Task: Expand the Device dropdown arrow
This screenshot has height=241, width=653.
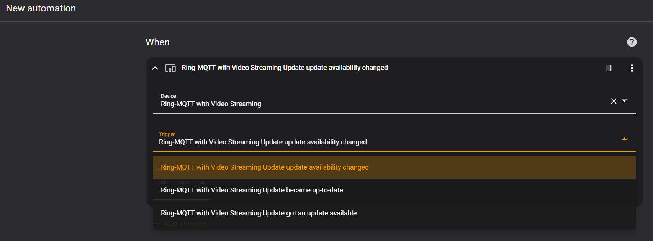Action: [x=624, y=101]
